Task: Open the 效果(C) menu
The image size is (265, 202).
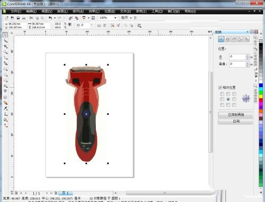Action: click(94, 11)
